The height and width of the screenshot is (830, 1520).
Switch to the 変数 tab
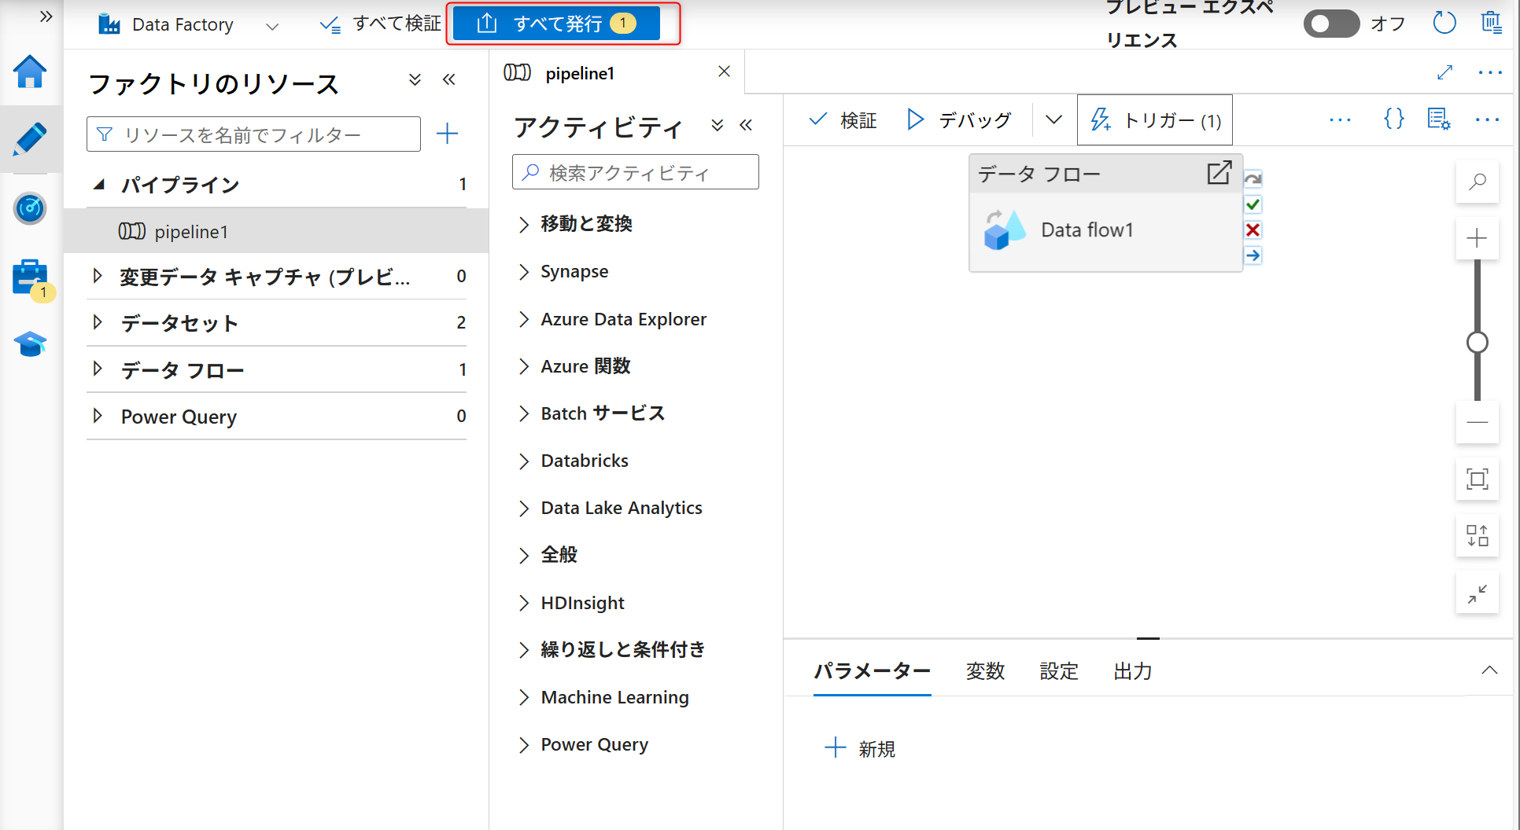[x=984, y=671]
